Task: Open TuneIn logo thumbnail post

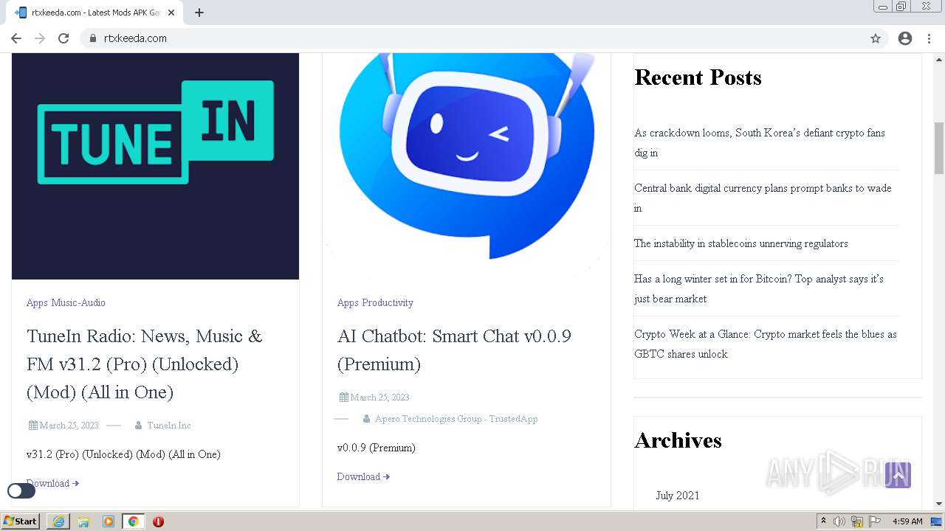Action: click(x=155, y=166)
